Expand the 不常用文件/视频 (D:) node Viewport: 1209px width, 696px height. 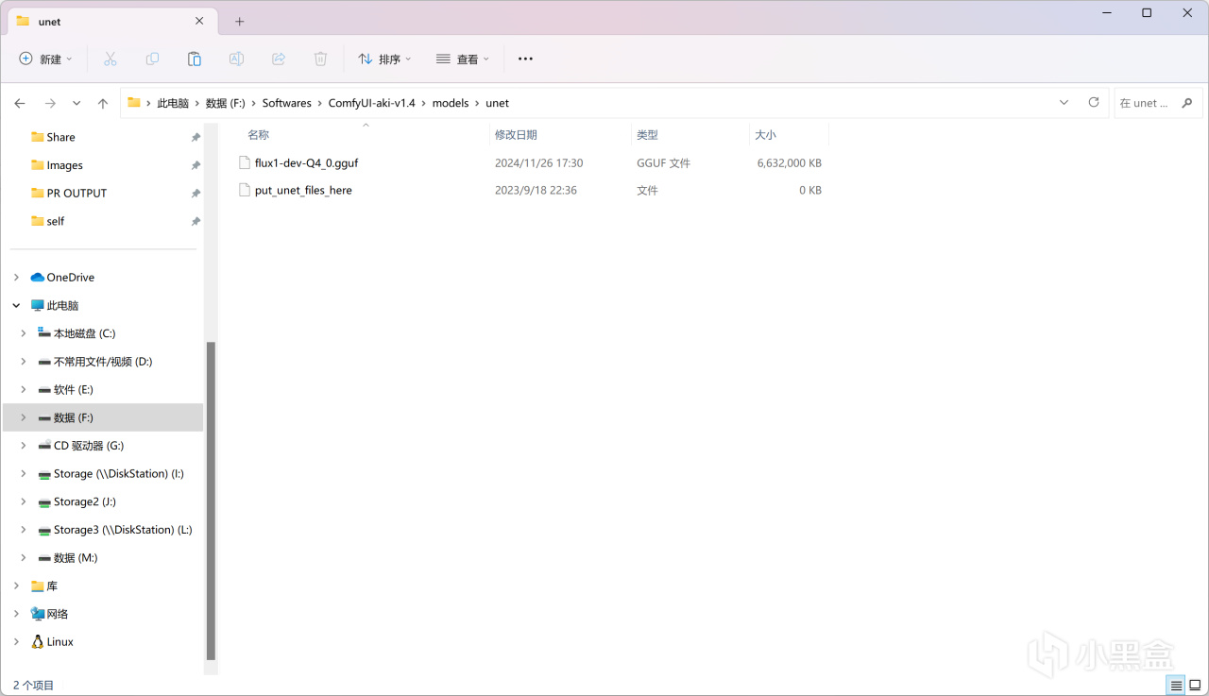[24, 362]
